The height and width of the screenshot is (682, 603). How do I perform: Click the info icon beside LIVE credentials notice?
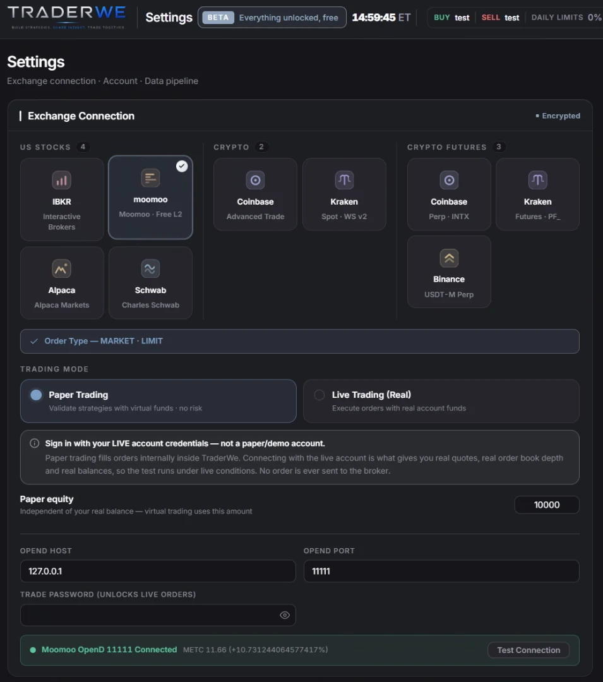pyautogui.click(x=34, y=443)
